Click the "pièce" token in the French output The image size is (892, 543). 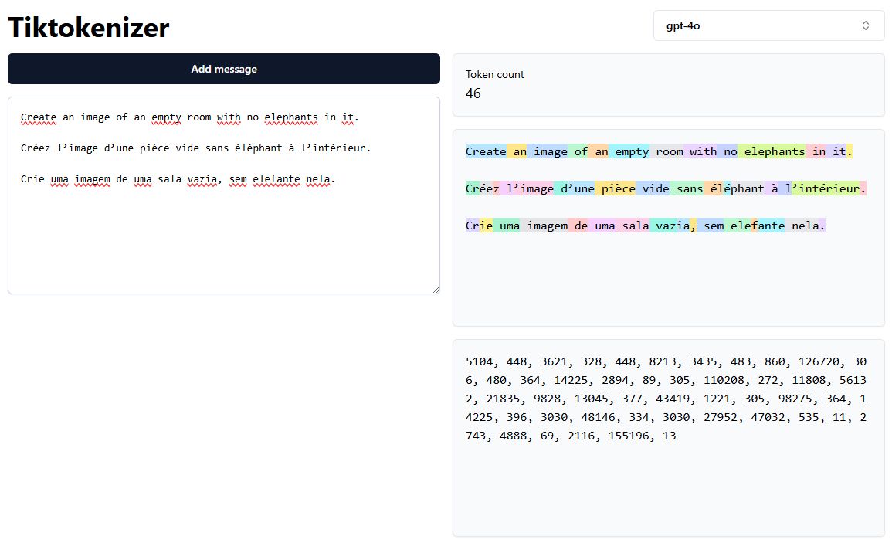(x=616, y=188)
